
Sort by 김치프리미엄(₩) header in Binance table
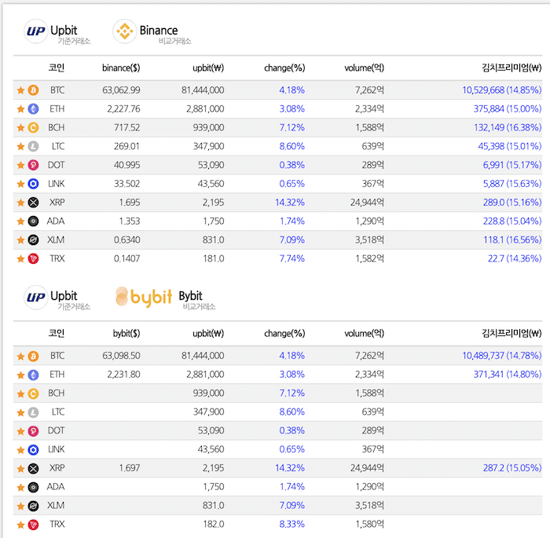click(x=511, y=68)
